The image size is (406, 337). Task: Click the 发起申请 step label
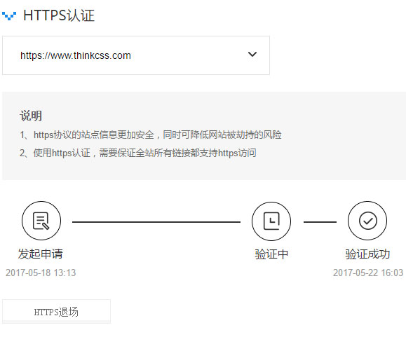41,254
